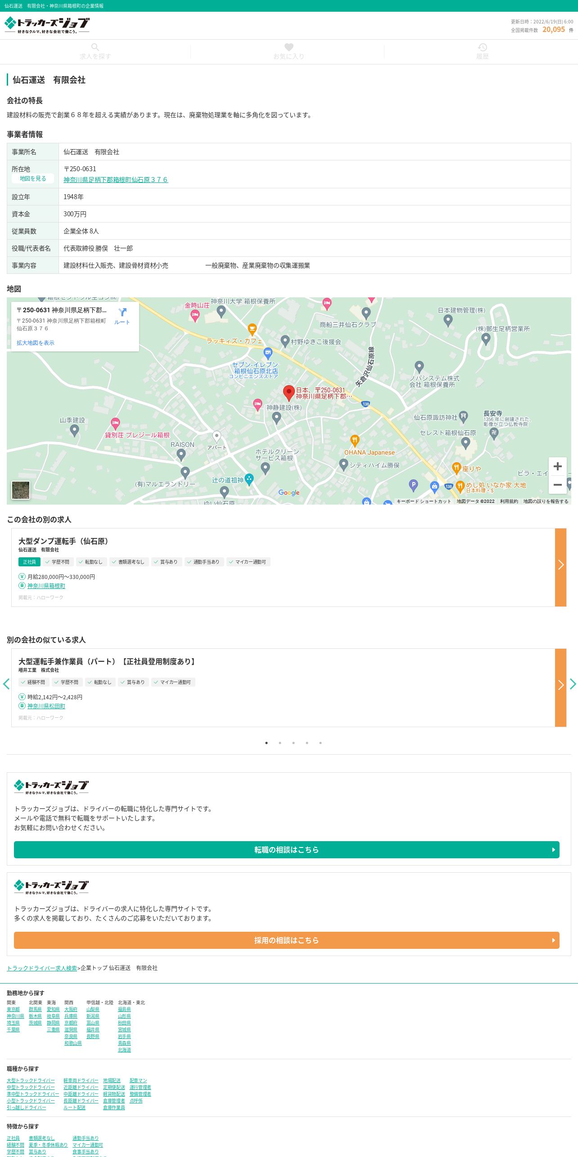
Task: Click 大型トラックドライバー job type link
Action: (x=31, y=1080)
